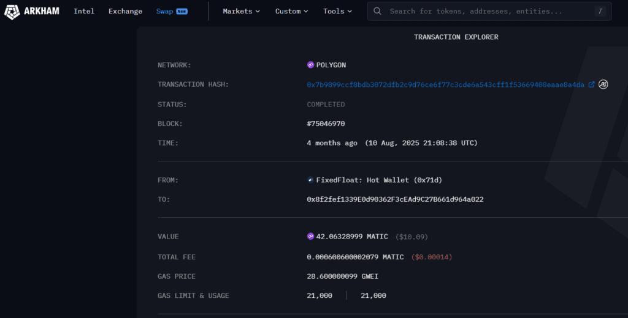This screenshot has width=628, height=318.
Task: Select the COMPLETED status text
Action: pyautogui.click(x=326, y=105)
